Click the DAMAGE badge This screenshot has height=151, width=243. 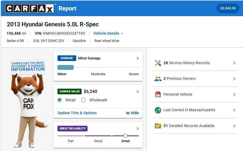67,58
